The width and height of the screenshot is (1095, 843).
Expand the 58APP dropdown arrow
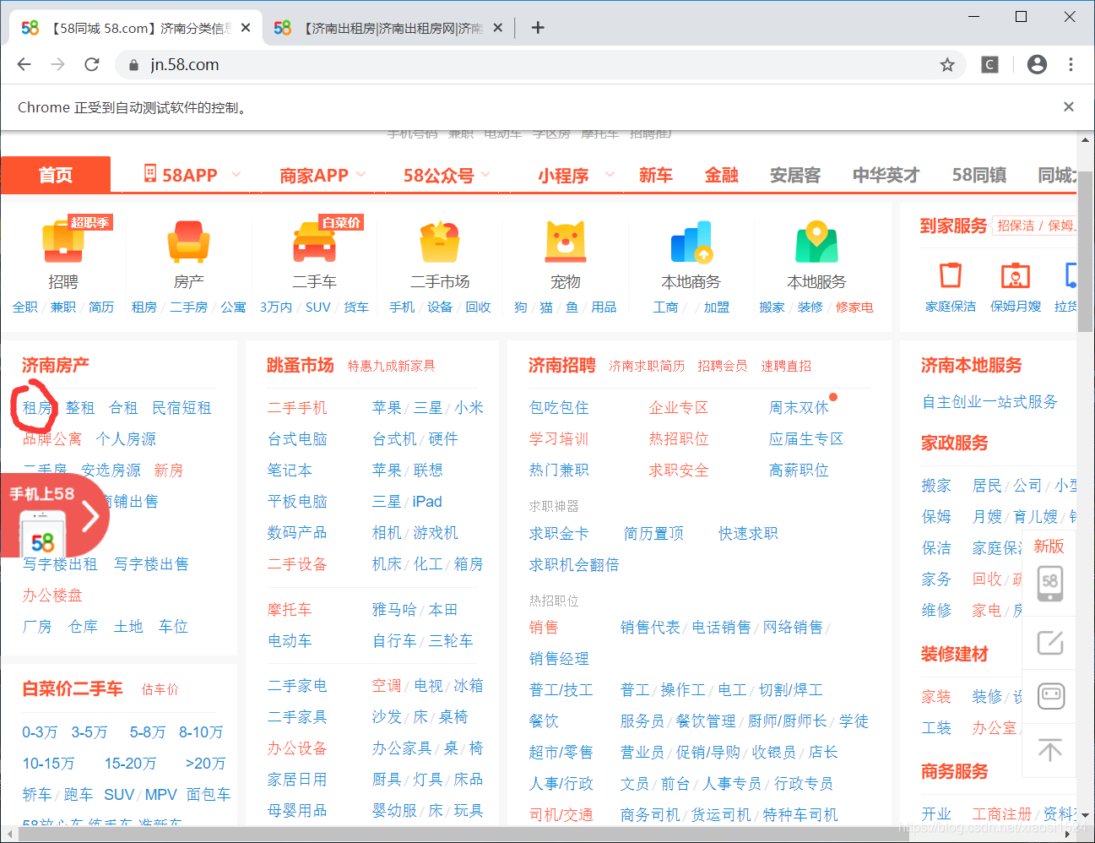tap(236, 174)
